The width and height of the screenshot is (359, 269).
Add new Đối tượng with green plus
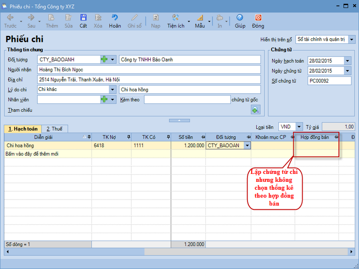tap(104, 59)
